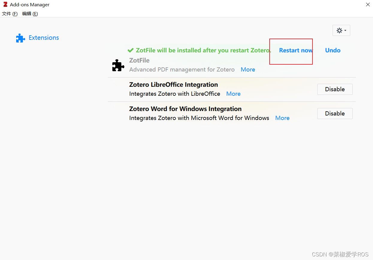Select the Extensions sidebar category label
The width and height of the screenshot is (373, 260).
click(44, 38)
